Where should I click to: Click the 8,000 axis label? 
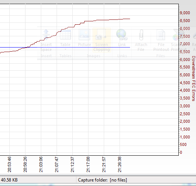(185, 28)
